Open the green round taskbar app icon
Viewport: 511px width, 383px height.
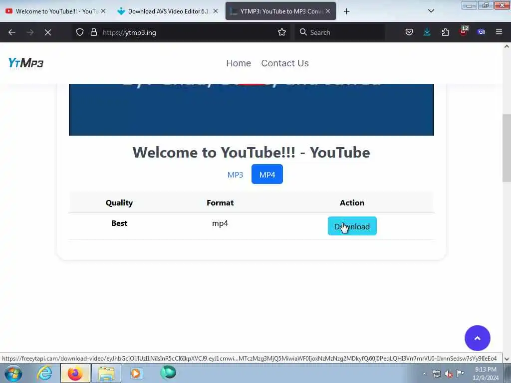pyautogui.click(x=168, y=373)
